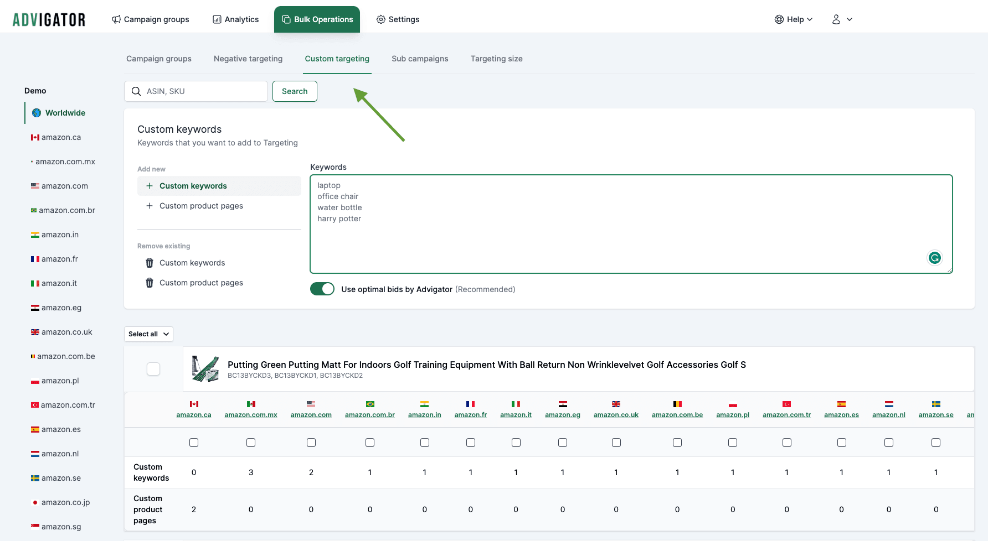
Task: Switch to the Targeting size tab
Action: (497, 59)
